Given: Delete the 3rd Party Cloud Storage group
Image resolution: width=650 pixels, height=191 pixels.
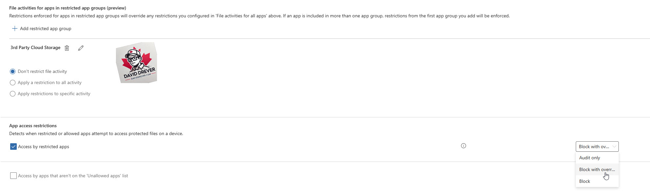Looking at the screenshot, I should click(67, 48).
